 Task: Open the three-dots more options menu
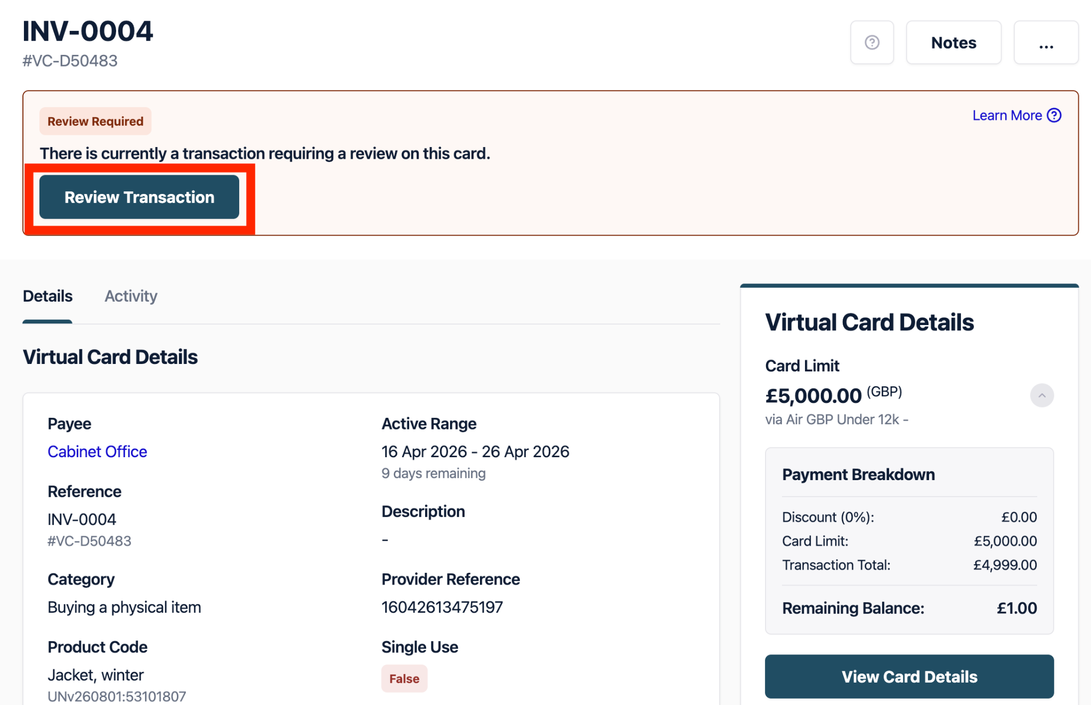[1046, 43]
